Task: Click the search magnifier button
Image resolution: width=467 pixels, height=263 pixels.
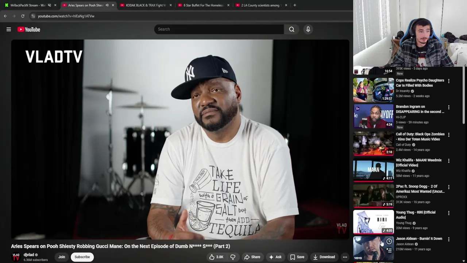Action: tap(292, 29)
